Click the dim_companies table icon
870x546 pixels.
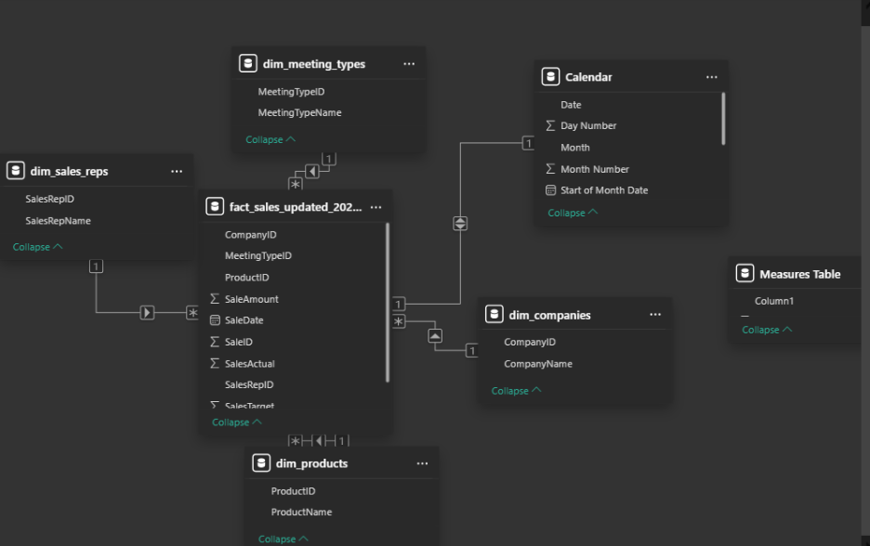coord(494,315)
